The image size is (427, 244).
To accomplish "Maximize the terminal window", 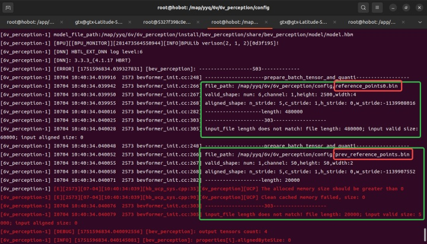I will [406, 8].
